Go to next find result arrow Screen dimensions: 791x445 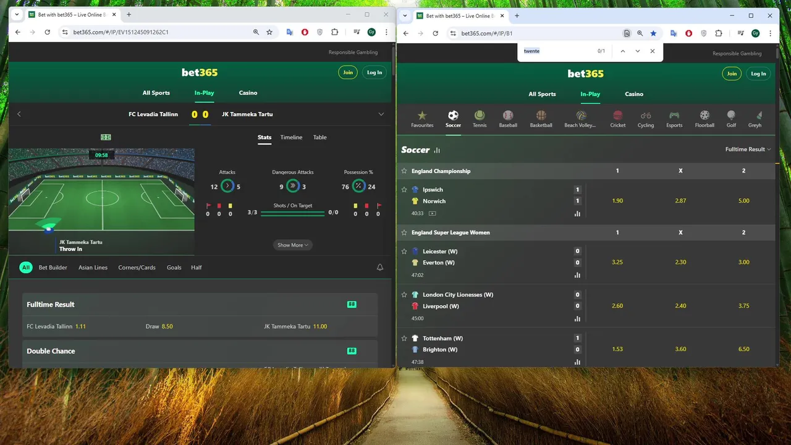(x=638, y=51)
